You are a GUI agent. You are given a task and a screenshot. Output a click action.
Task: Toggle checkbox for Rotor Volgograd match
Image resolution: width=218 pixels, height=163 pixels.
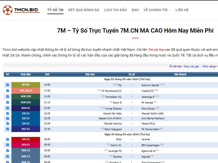8,129
